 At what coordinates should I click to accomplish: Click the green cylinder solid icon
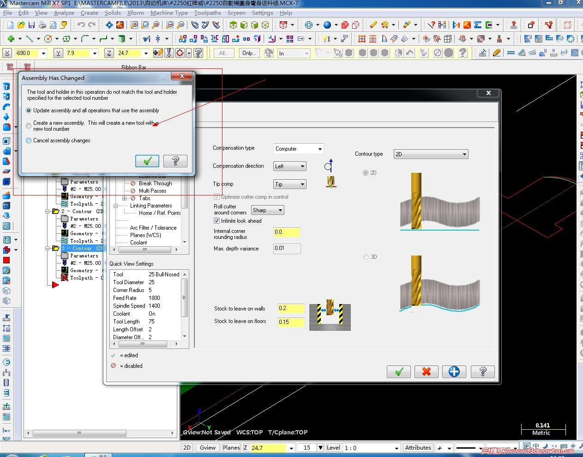121,39
